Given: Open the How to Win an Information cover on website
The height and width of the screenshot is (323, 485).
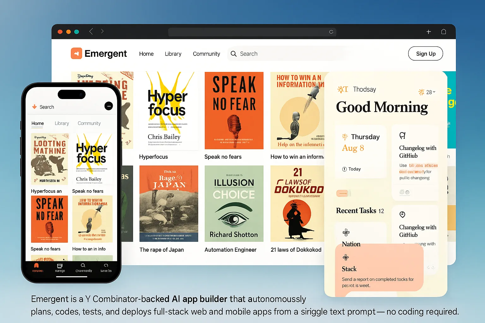Looking at the screenshot, I should (x=297, y=110).
